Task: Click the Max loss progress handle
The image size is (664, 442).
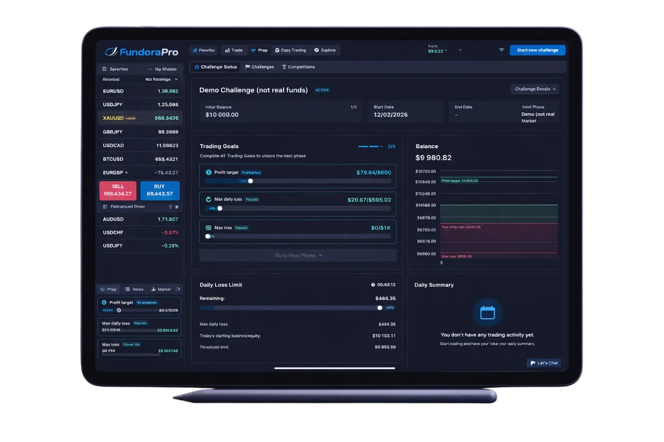Action: coord(208,236)
